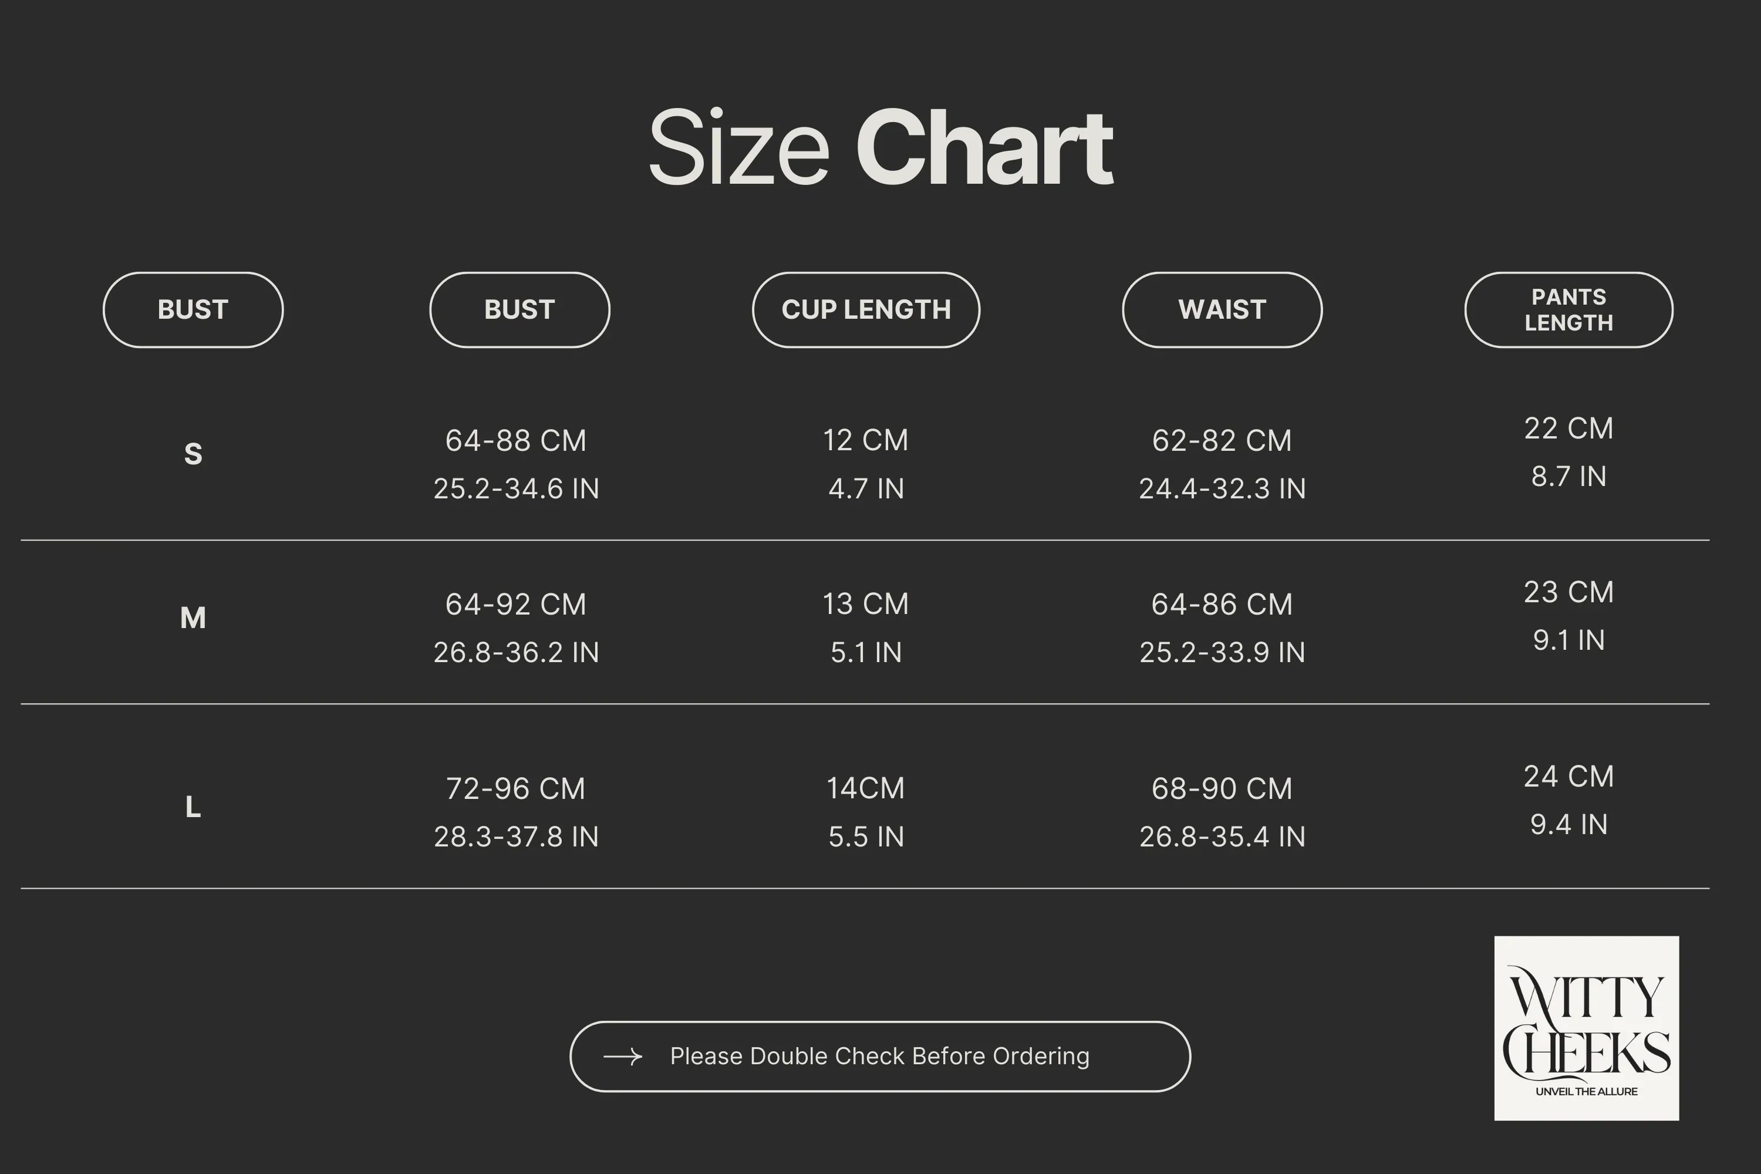Click the UNVEIL THE ALLURE tagline

[x=1587, y=1092]
